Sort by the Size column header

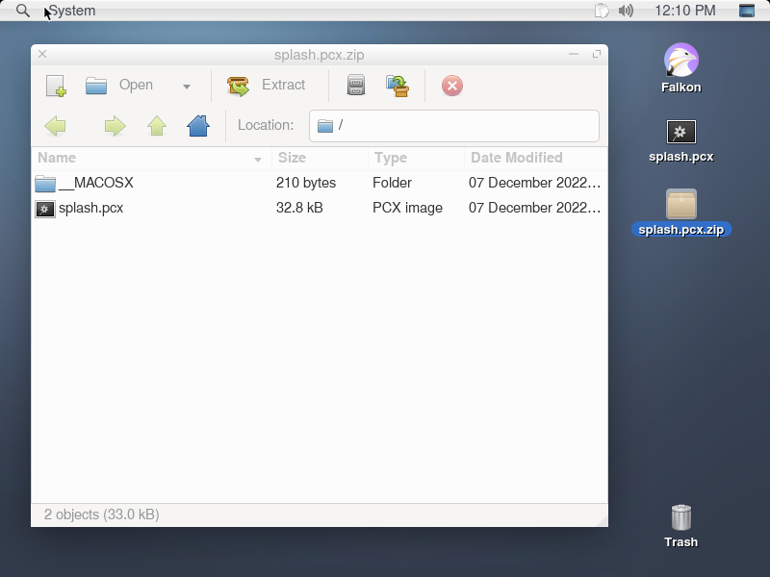click(x=320, y=158)
